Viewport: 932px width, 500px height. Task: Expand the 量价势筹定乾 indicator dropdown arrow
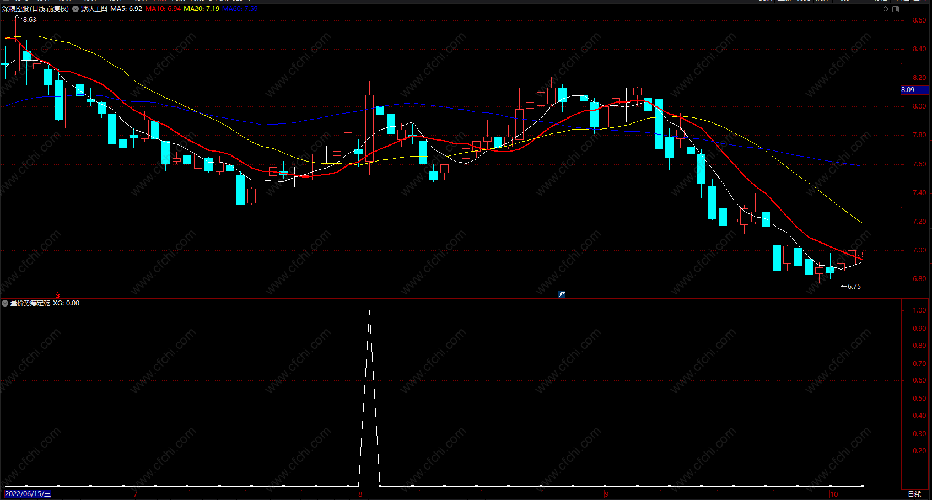5,303
